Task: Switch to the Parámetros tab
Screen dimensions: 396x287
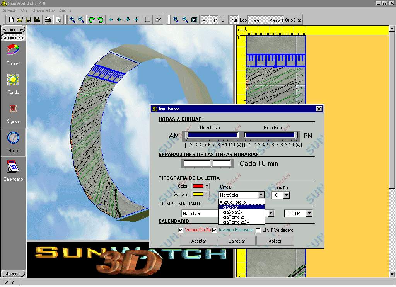Action: [13, 30]
